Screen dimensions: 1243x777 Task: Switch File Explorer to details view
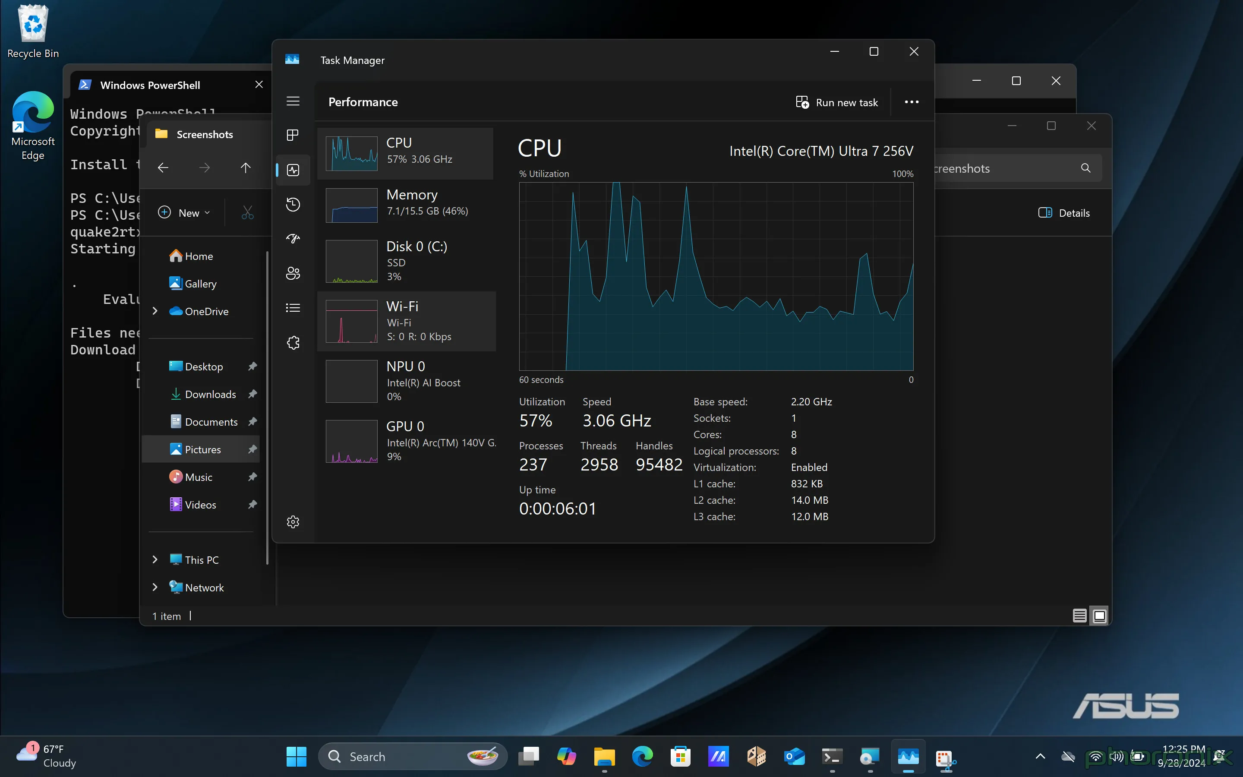pos(1079,615)
